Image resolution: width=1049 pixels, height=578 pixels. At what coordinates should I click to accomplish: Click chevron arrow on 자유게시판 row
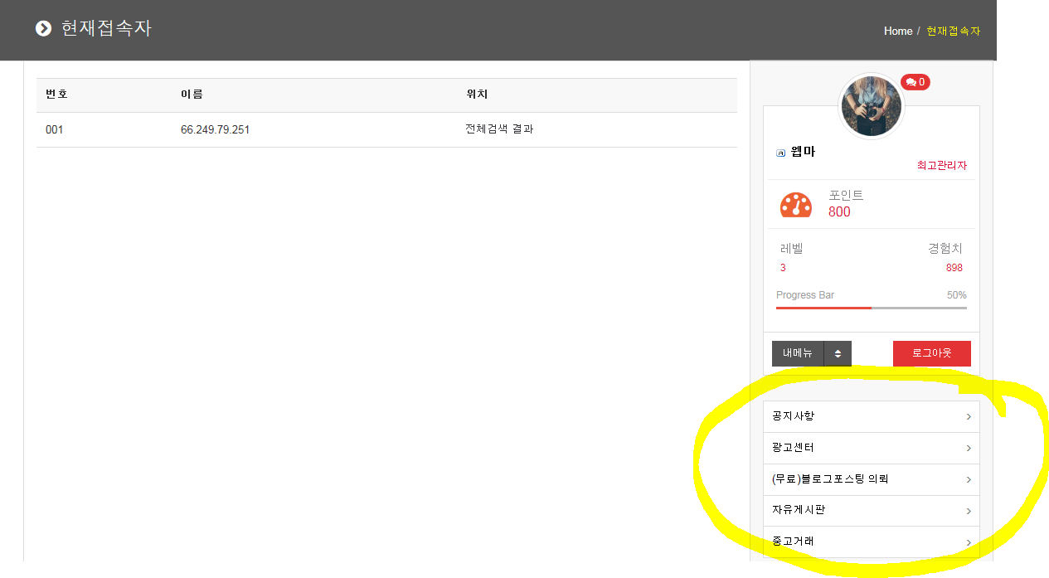point(969,512)
